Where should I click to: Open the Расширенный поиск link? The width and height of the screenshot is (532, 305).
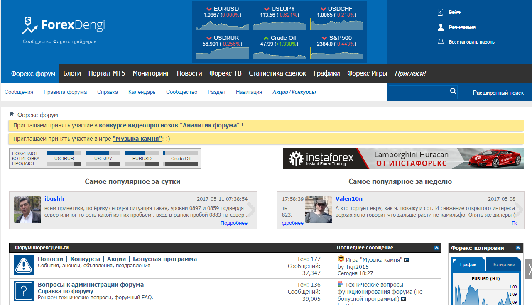coord(498,93)
